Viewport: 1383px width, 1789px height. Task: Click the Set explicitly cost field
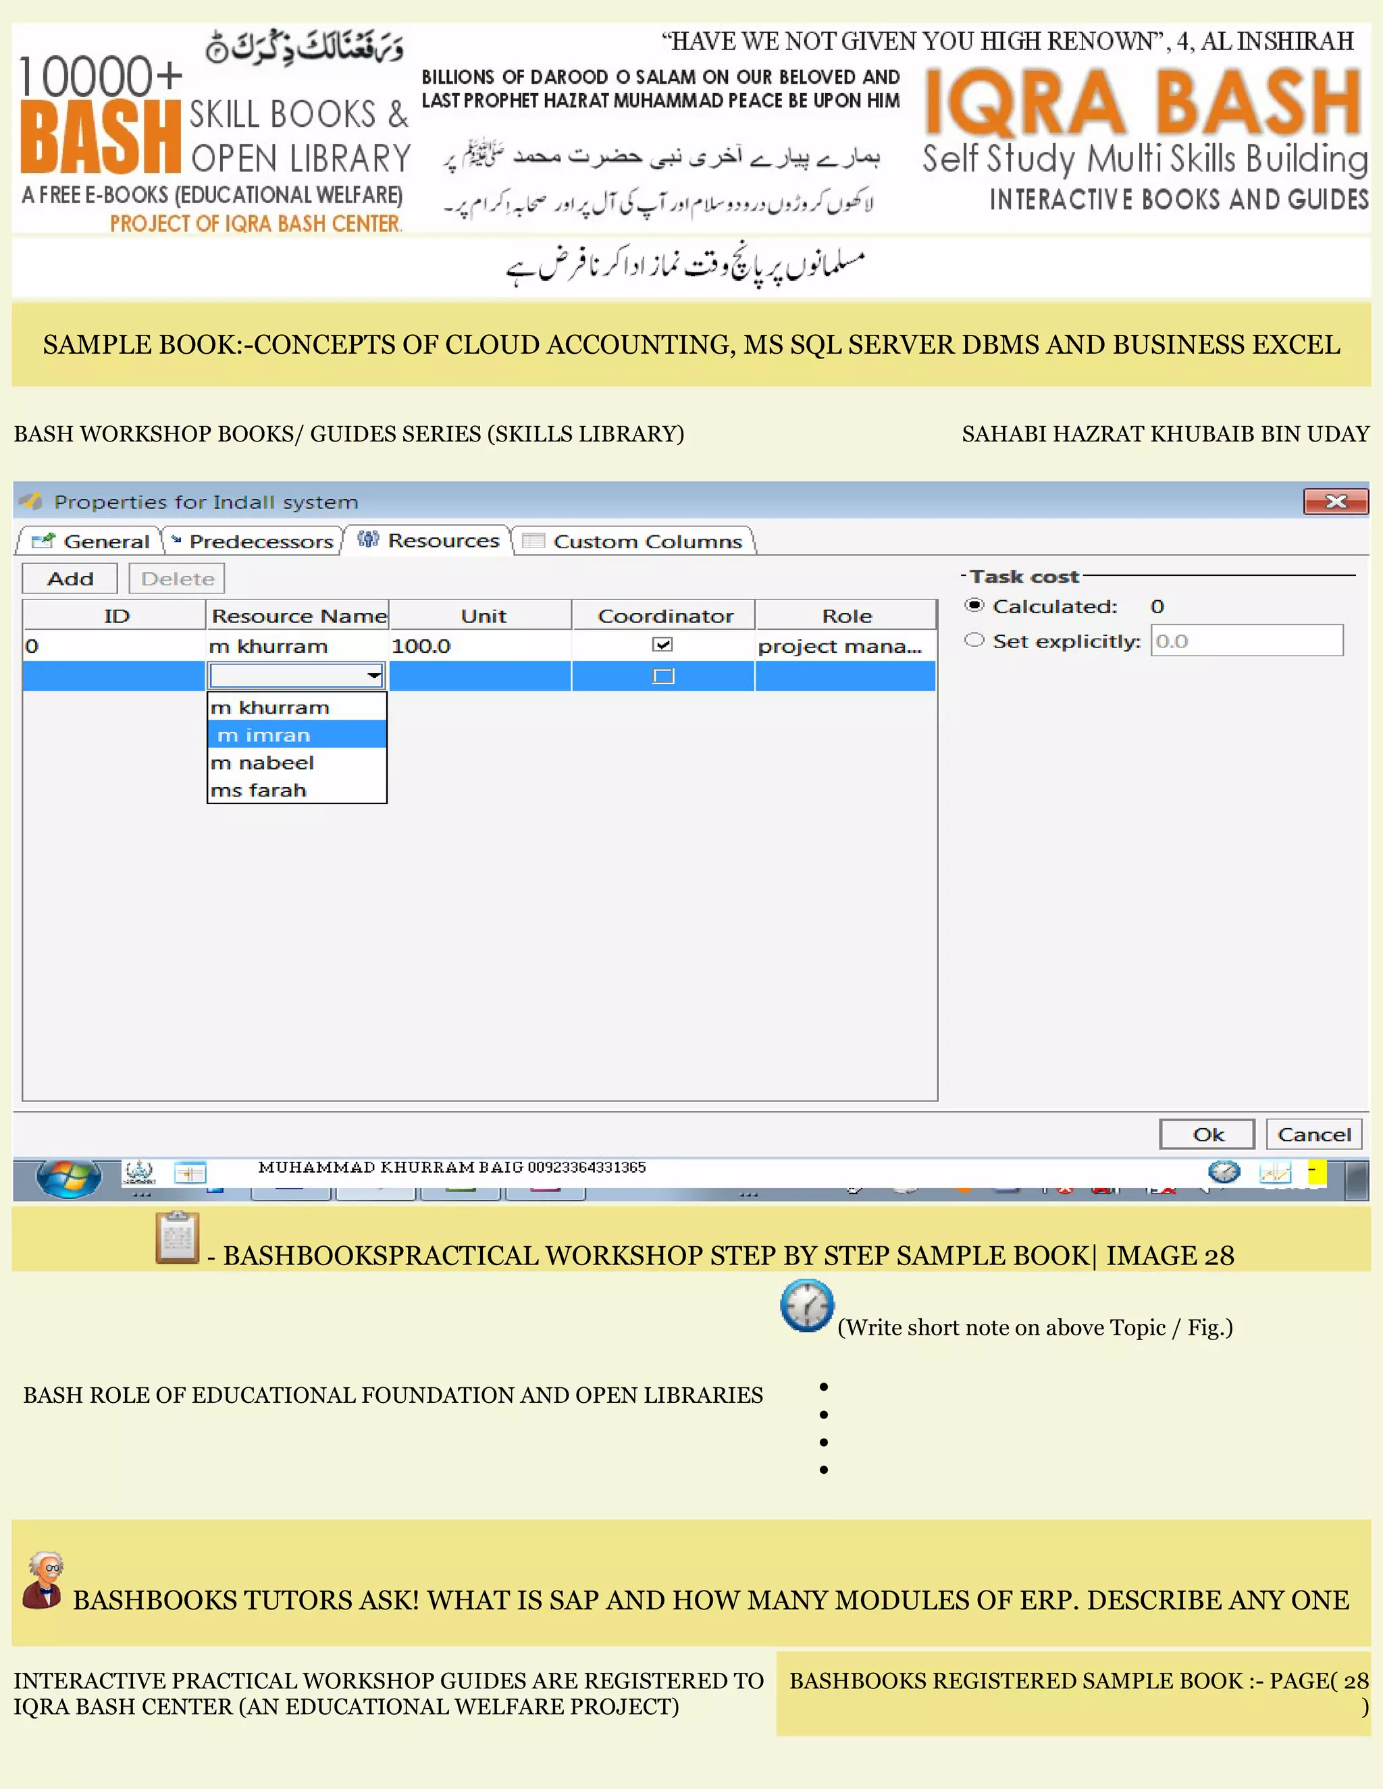1247,641
